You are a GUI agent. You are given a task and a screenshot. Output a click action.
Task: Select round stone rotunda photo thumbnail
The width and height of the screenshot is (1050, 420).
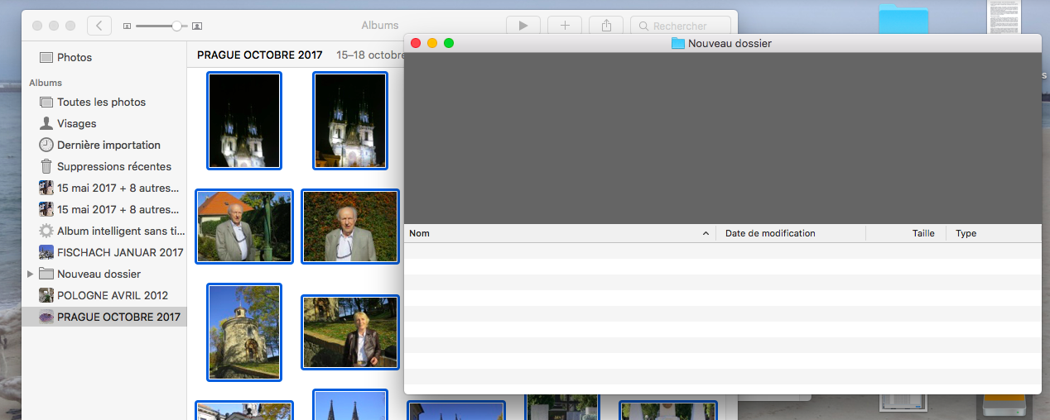[x=244, y=332]
